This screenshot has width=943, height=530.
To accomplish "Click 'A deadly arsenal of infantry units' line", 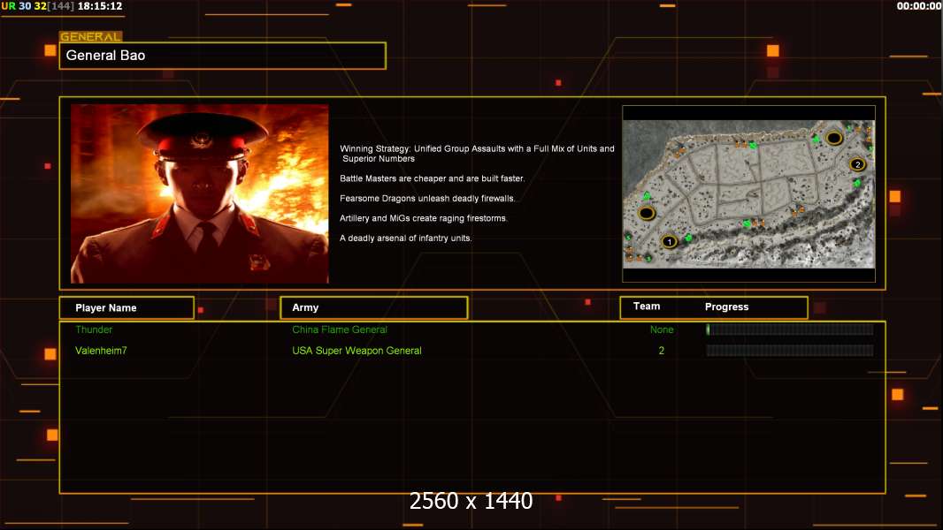I will [x=405, y=238].
